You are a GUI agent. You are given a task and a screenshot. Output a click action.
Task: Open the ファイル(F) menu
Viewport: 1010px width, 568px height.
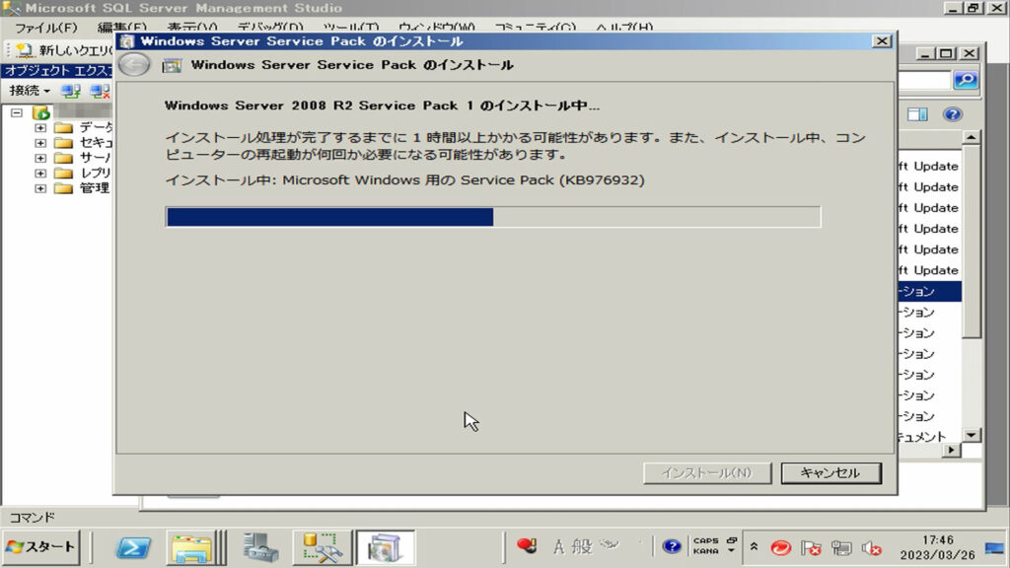click(45, 28)
